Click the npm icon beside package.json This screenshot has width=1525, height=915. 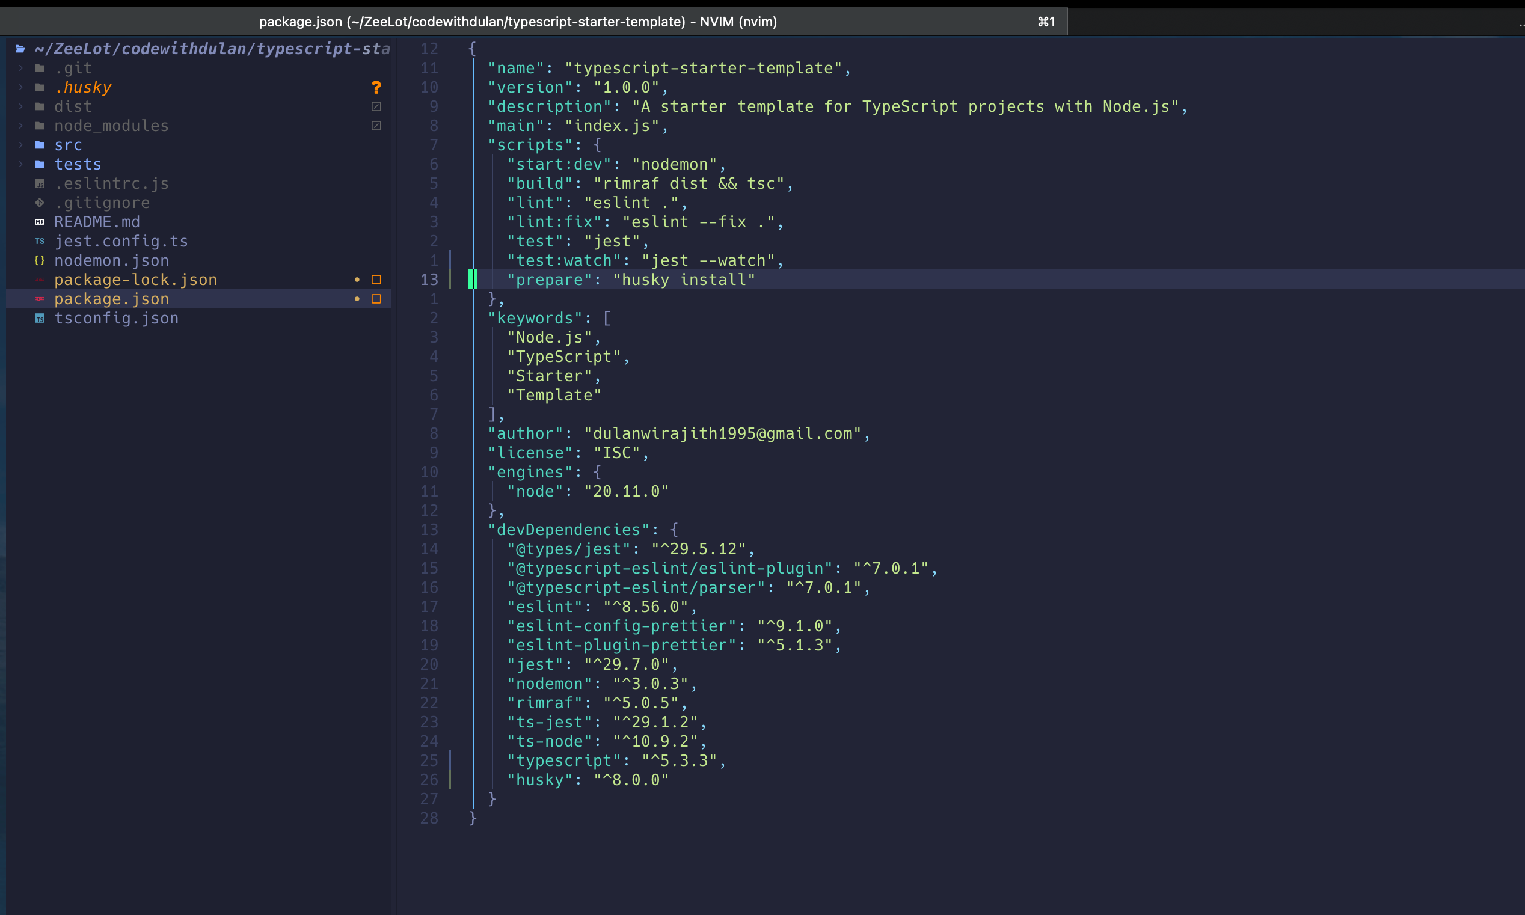(x=40, y=299)
